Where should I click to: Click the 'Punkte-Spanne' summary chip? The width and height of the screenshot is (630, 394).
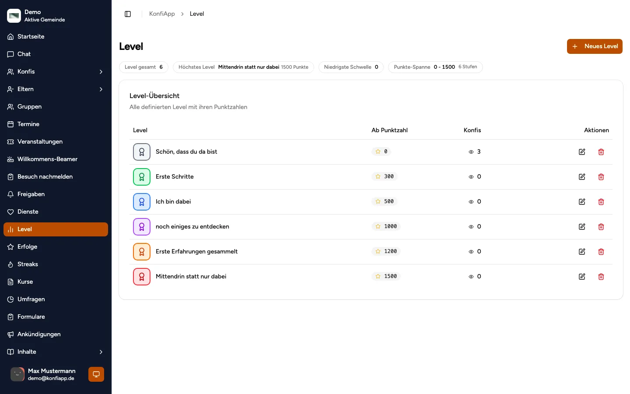click(x=435, y=67)
